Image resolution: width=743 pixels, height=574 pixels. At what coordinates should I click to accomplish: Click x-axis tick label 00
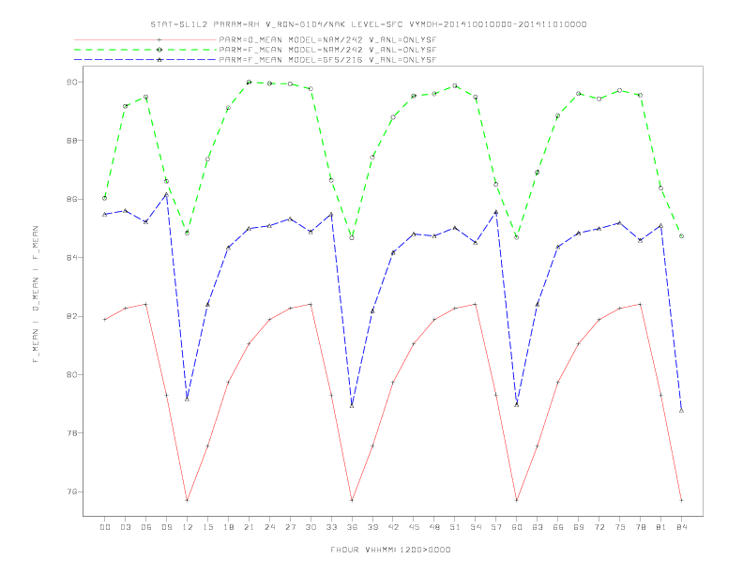105,527
